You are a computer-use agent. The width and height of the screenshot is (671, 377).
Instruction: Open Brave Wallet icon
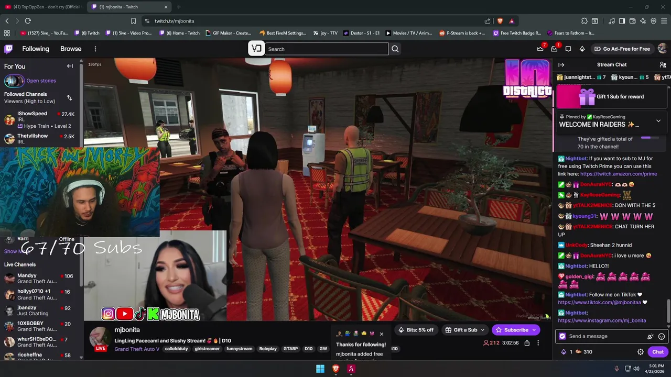click(x=632, y=21)
